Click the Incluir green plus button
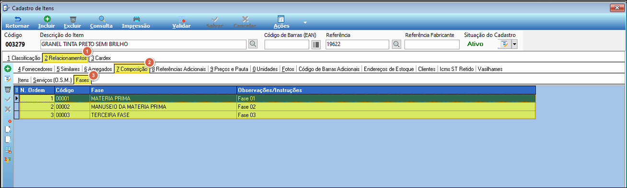This screenshot has height=188, width=627. 46,22
